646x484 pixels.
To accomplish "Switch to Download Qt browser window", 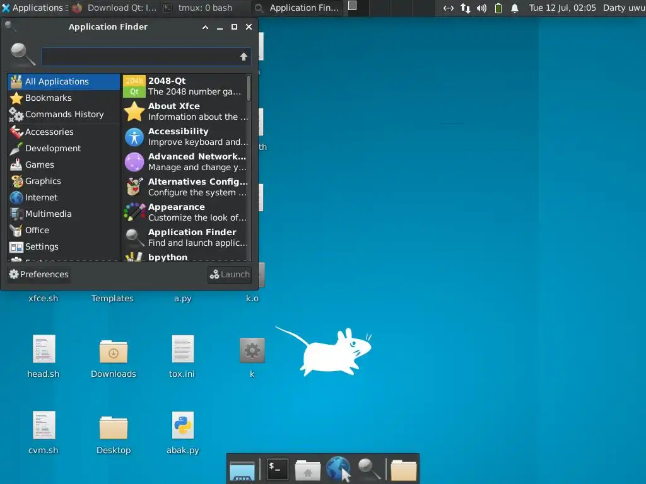I will [114, 8].
